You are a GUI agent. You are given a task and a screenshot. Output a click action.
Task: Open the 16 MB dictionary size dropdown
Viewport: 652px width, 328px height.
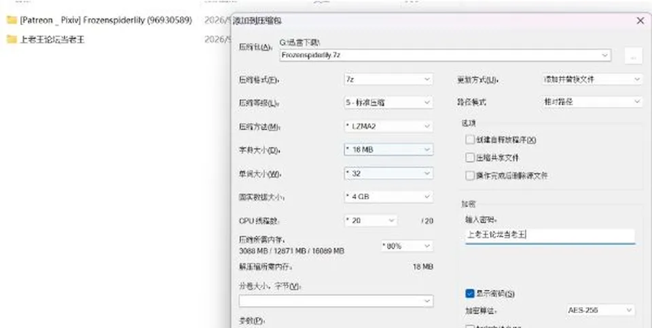[x=388, y=150]
